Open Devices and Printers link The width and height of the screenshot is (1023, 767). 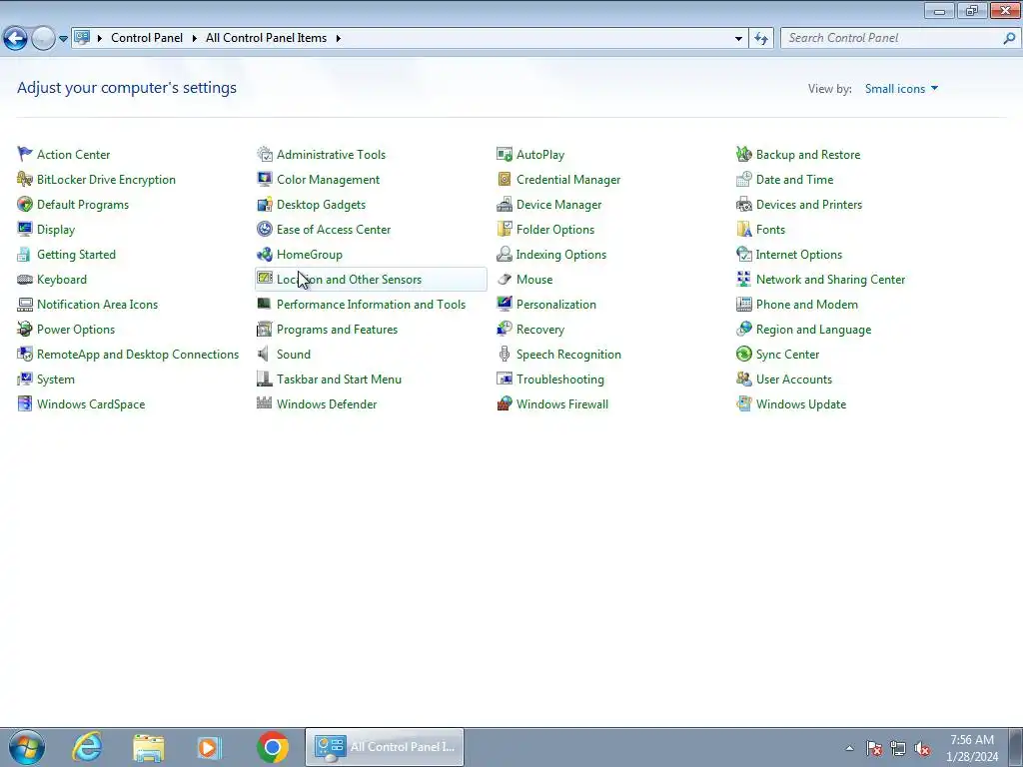point(809,204)
